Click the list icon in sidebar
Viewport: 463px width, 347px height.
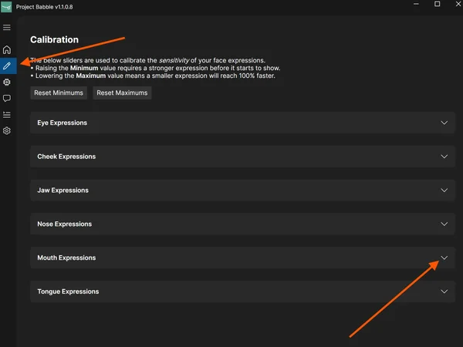click(x=7, y=115)
